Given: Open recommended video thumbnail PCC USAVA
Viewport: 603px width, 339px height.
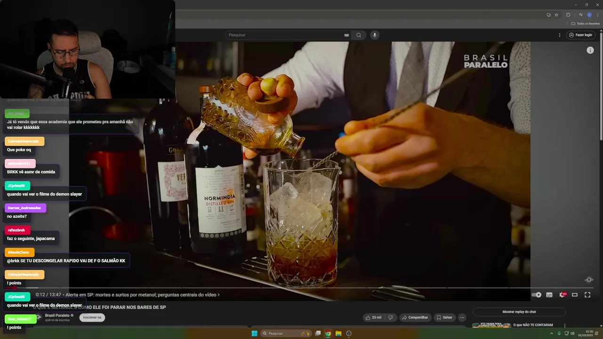Looking at the screenshot, I should tap(491, 325).
